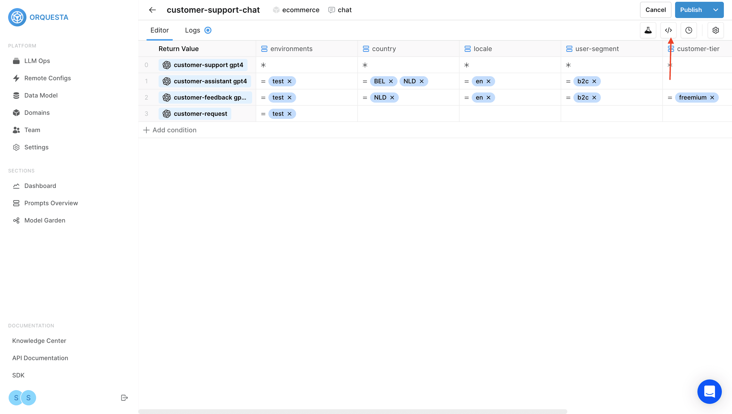Switch to the Logs tab
The height and width of the screenshot is (414, 732).
pyautogui.click(x=193, y=30)
